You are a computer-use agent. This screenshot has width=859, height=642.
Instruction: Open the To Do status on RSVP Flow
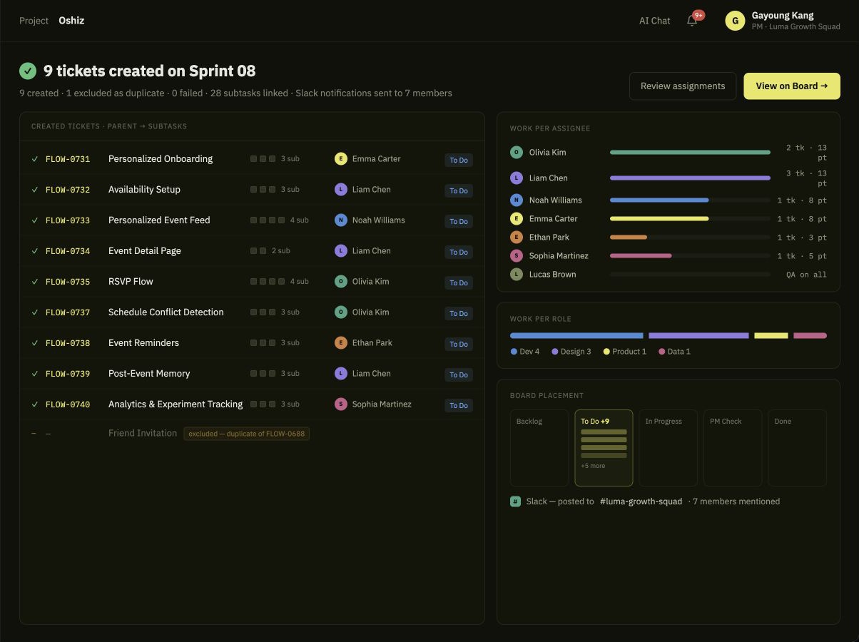tap(459, 282)
